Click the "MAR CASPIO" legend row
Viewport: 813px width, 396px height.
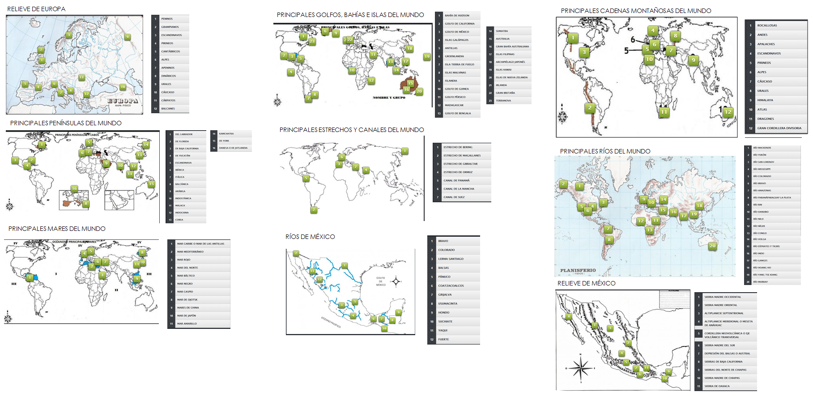(199, 292)
